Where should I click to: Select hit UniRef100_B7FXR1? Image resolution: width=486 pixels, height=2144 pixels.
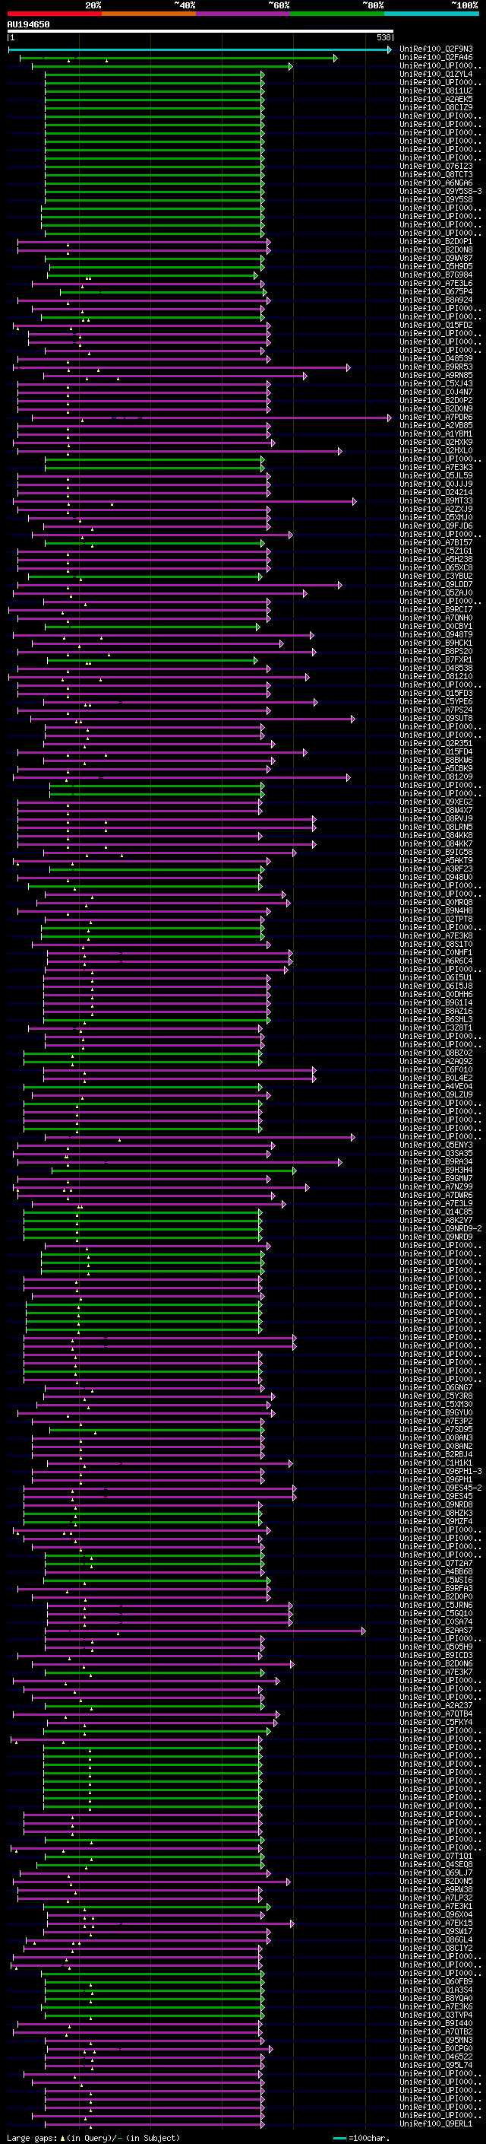436,660
